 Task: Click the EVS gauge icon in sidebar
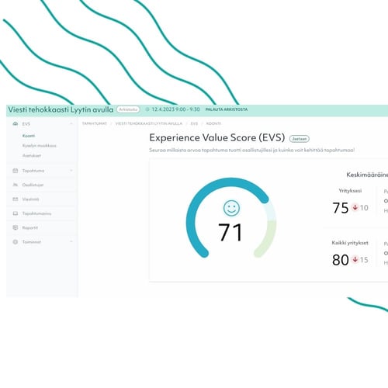pos(16,124)
